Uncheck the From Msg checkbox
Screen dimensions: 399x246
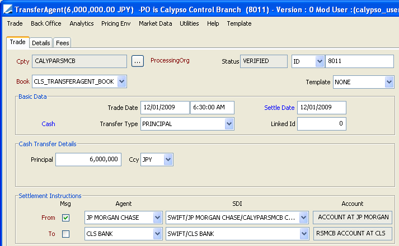[65, 218]
